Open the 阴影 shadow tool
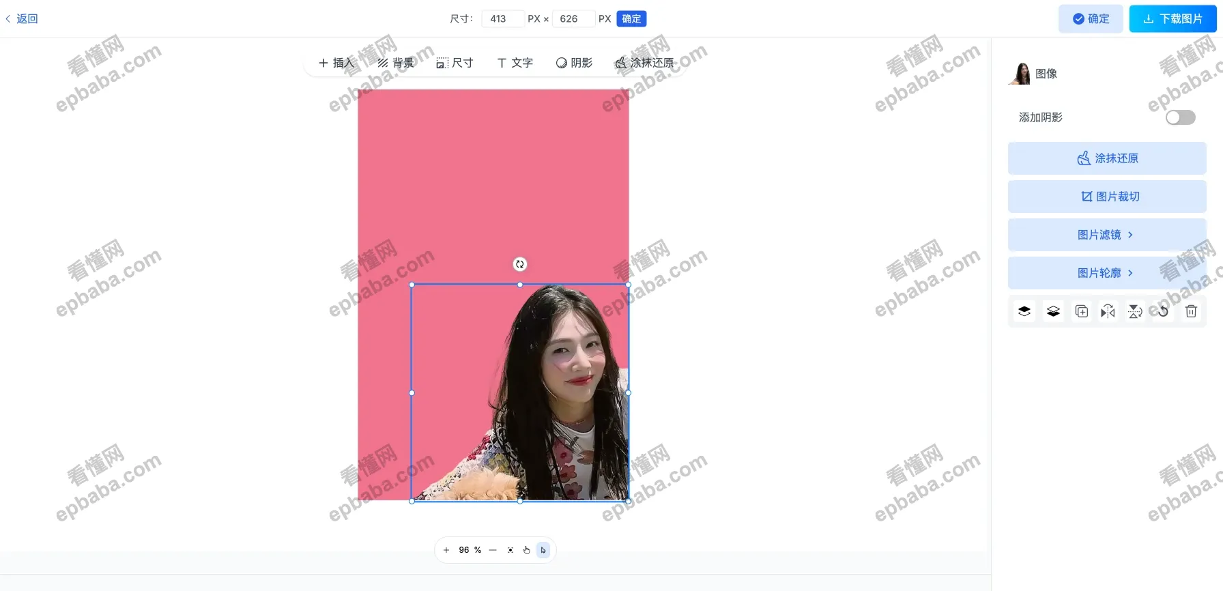This screenshot has height=591, width=1223. 574,63
